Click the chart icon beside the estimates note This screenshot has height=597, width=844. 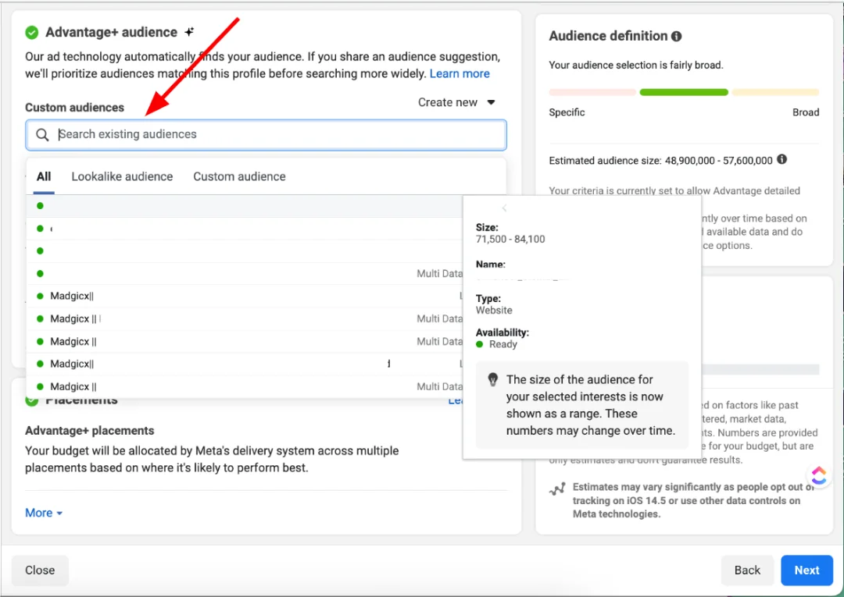[557, 489]
